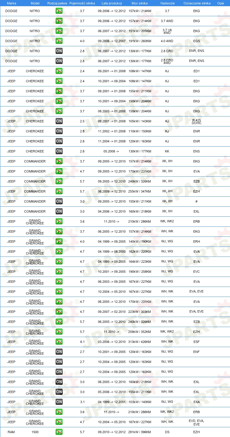Viewport: 230px width, 437px height.
Task: Click the 255kW / 347KM power cell
Action: pyautogui.click(x=140, y=191)
